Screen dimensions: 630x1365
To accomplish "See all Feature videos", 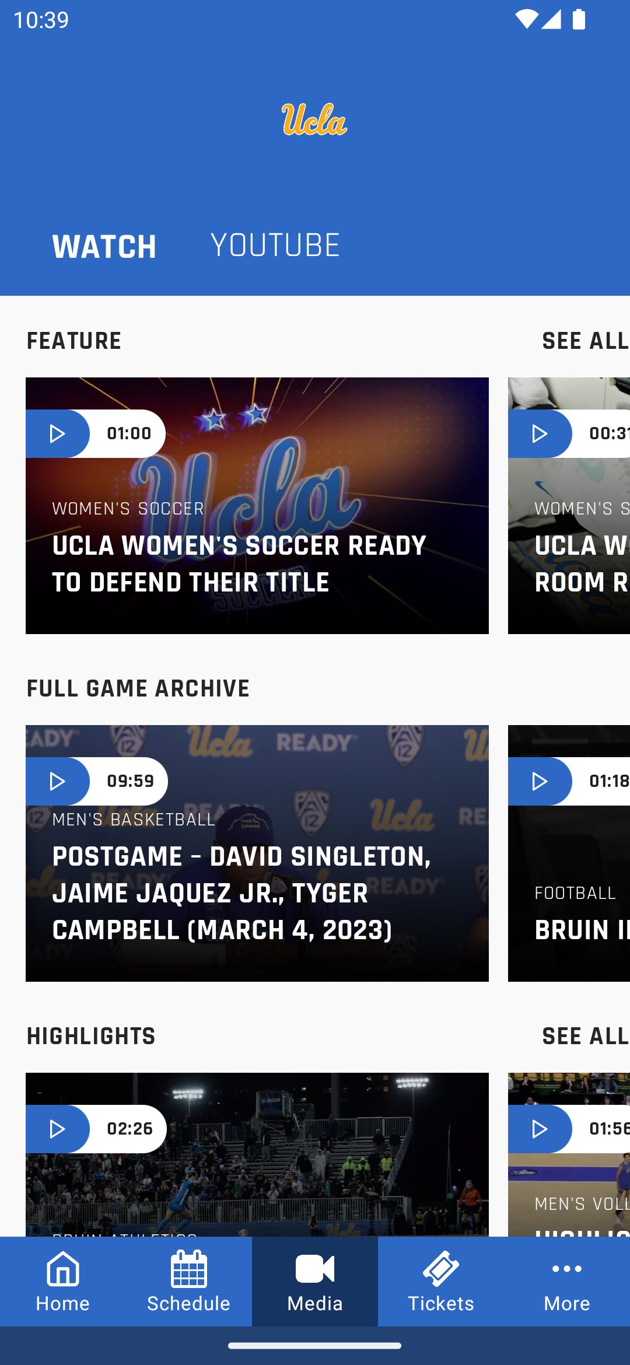I will point(584,341).
